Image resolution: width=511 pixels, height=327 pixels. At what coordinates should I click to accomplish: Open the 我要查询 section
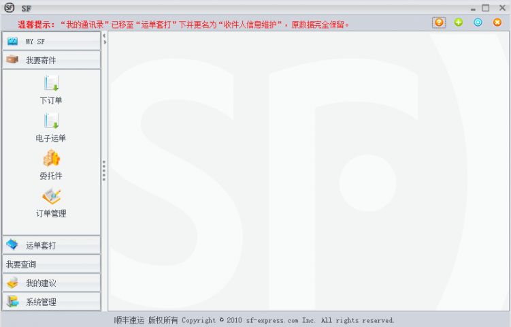tap(51, 264)
